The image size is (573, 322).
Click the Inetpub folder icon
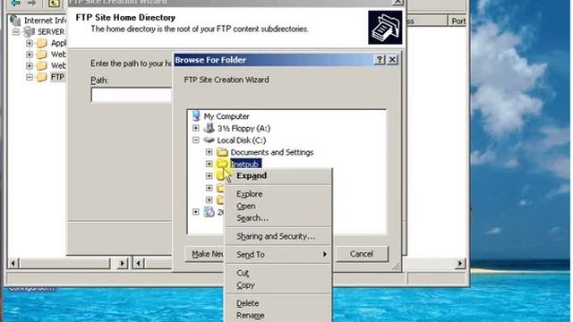(222, 164)
